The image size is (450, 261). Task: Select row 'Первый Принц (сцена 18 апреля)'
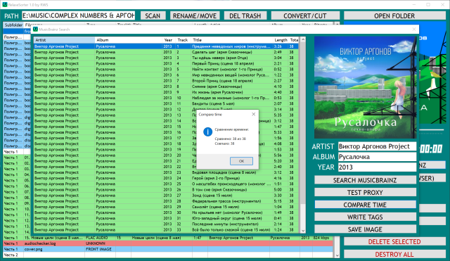(166, 63)
